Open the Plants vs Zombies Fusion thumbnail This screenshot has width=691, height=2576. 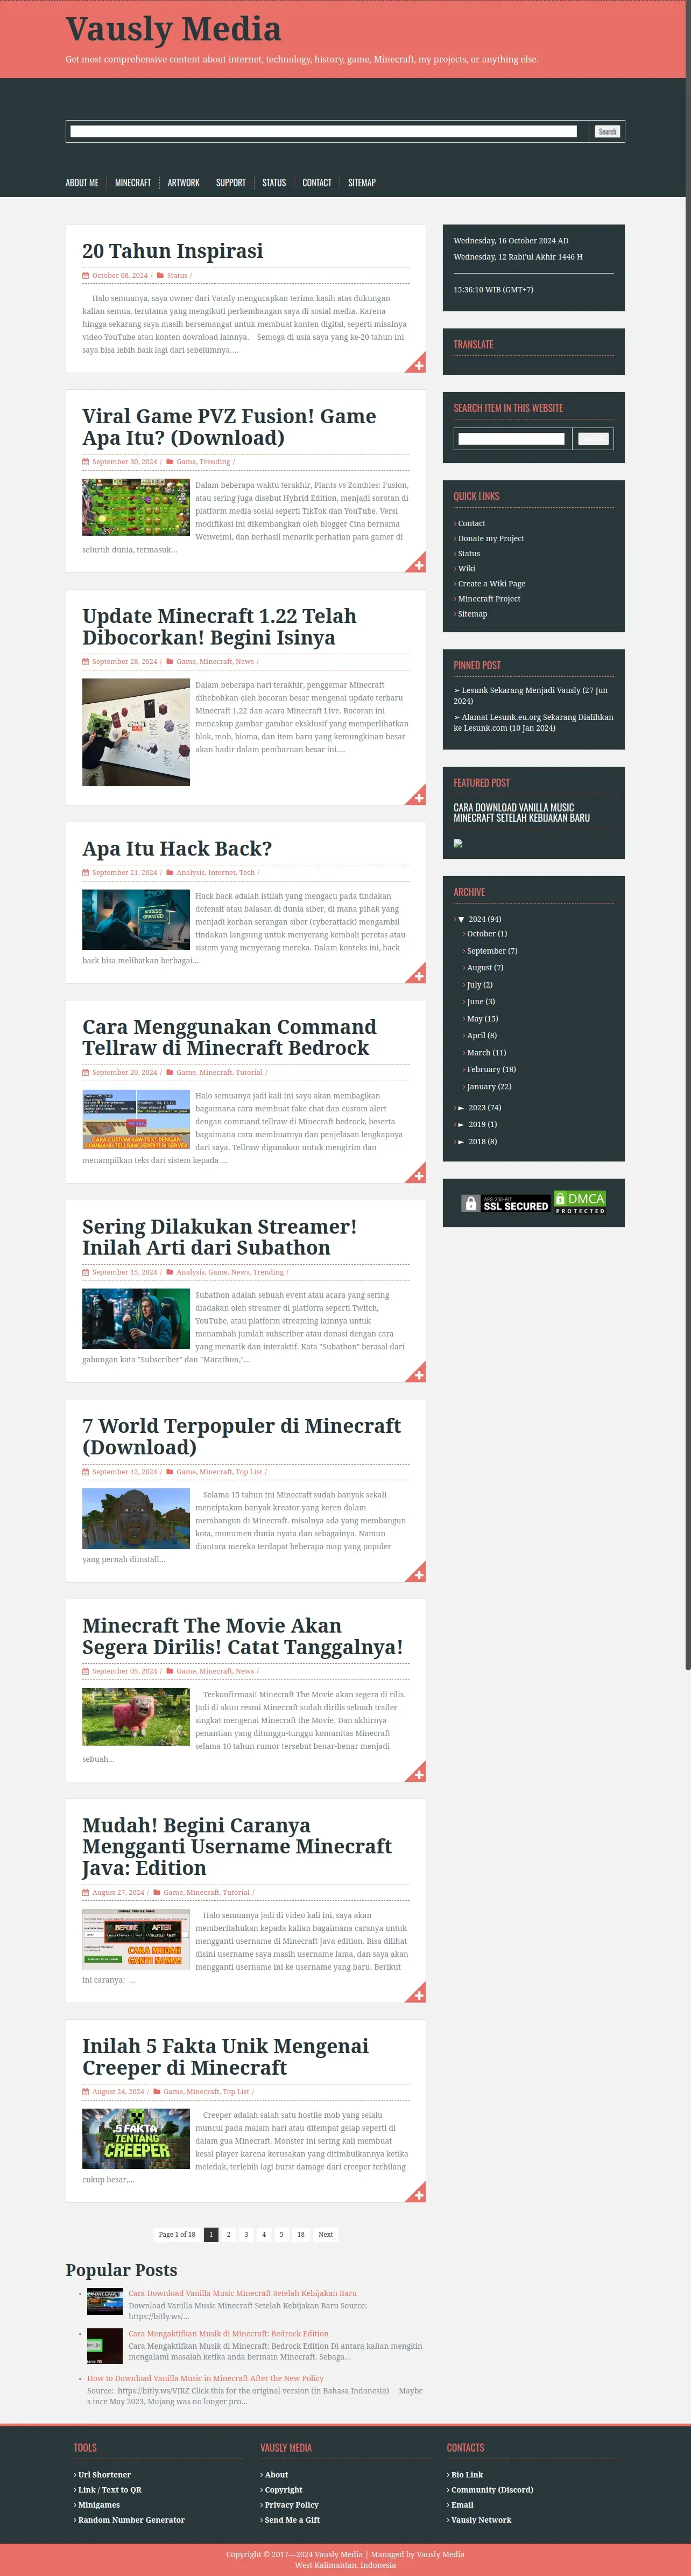coord(136,508)
